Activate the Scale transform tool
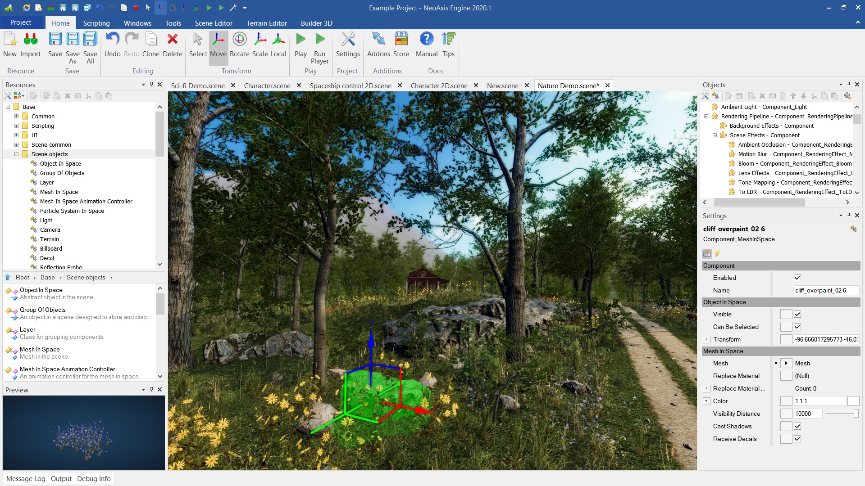Image resolution: width=865 pixels, height=486 pixels. coord(260,44)
